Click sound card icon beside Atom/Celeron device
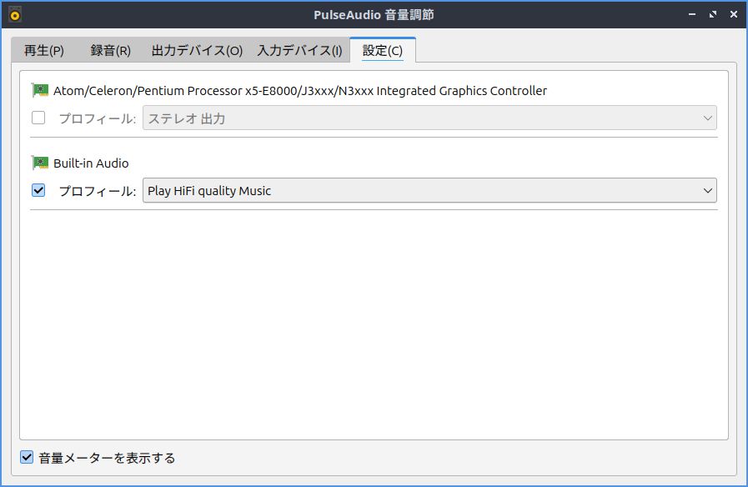Screen dimensions: 748x487 40,90
